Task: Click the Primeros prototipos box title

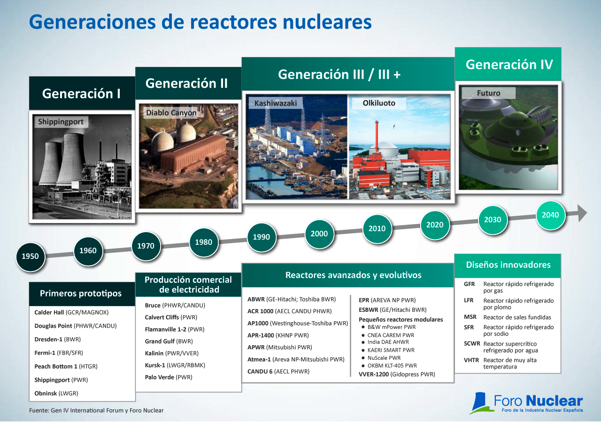Action: click(82, 294)
